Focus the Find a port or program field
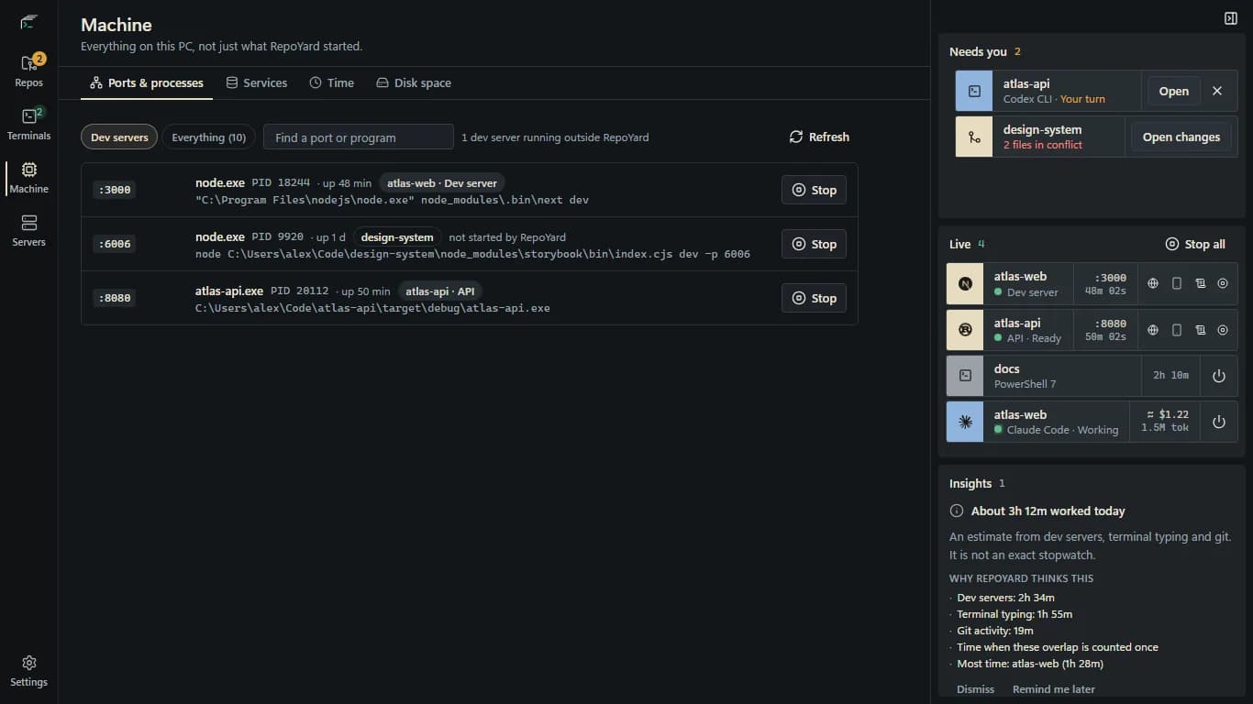 (x=359, y=137)
